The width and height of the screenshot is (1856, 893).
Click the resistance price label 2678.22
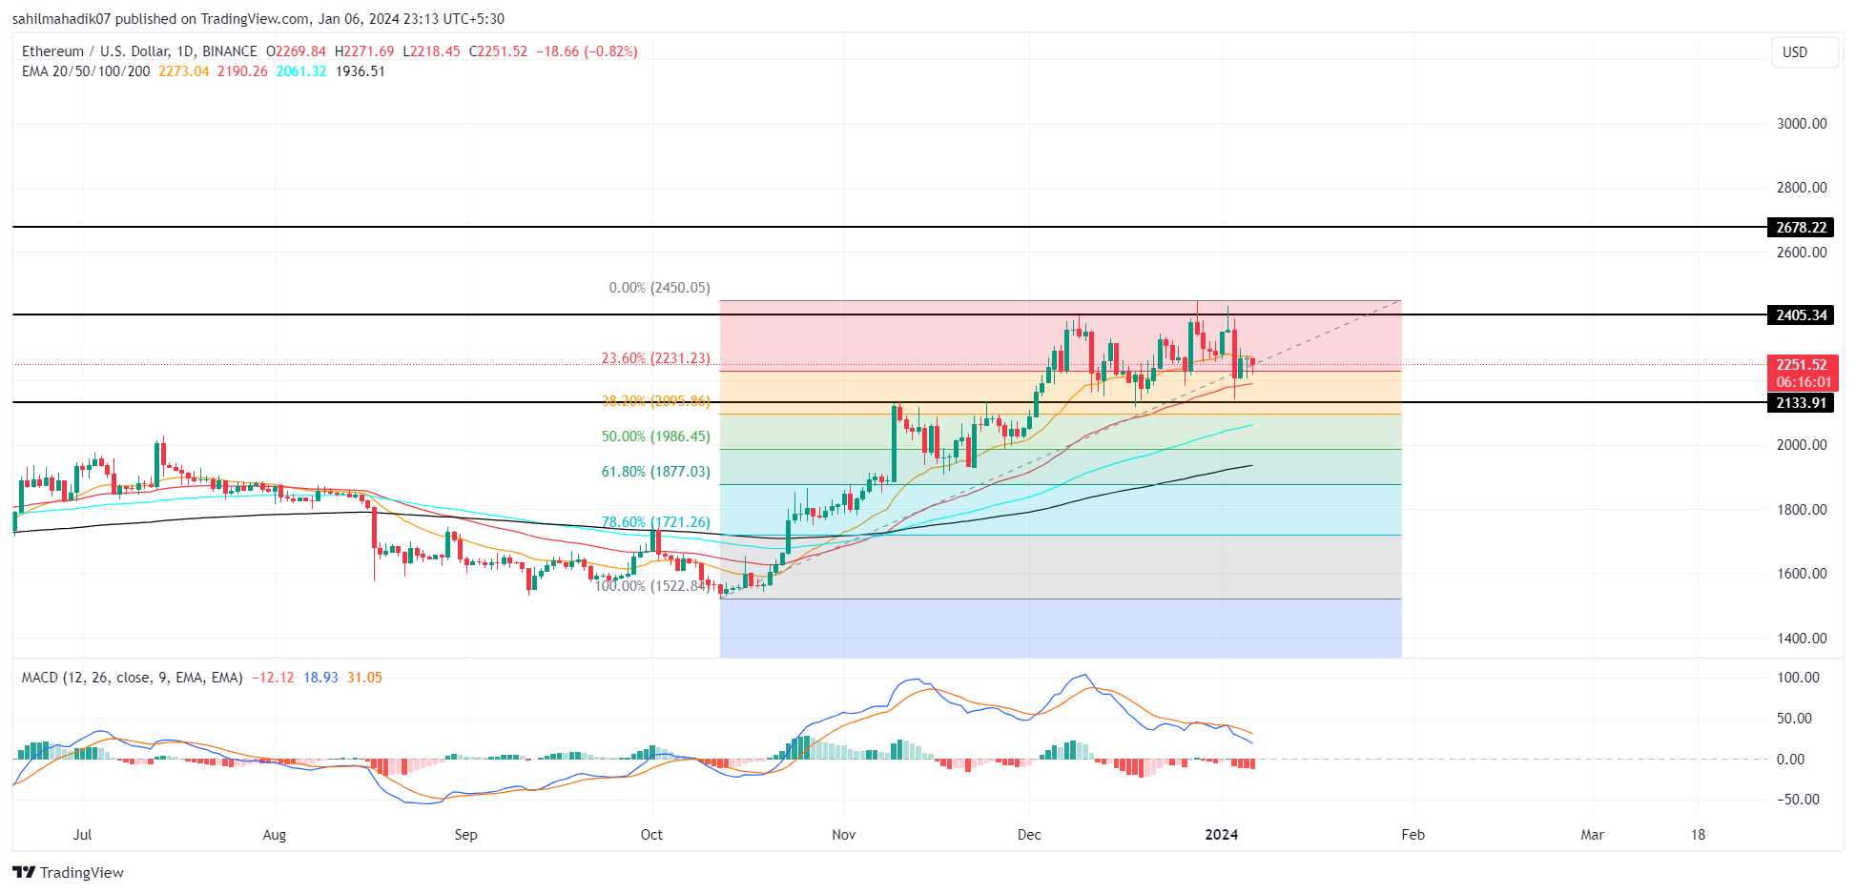pyautogui.click(x=1803, y=228)
